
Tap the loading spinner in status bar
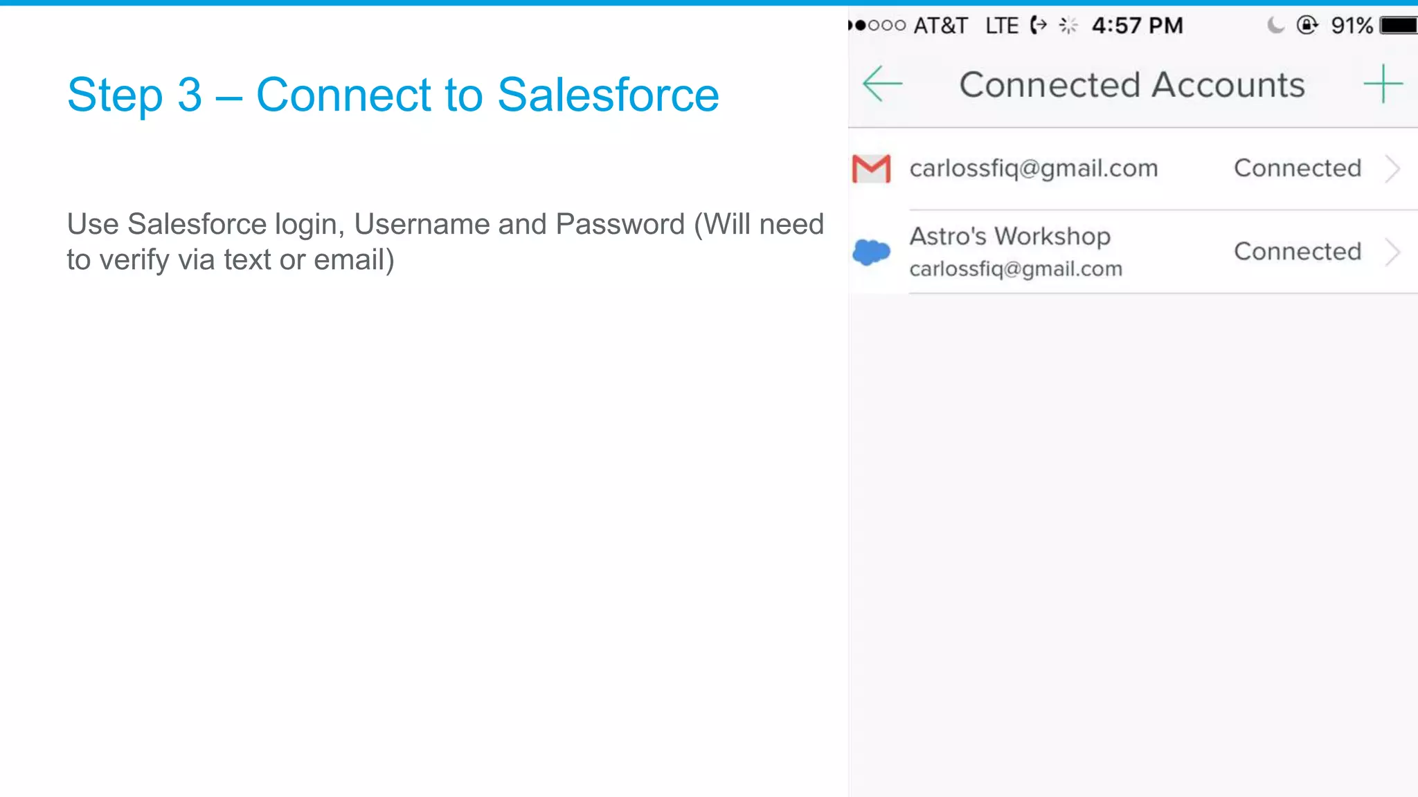point(1068,26)
